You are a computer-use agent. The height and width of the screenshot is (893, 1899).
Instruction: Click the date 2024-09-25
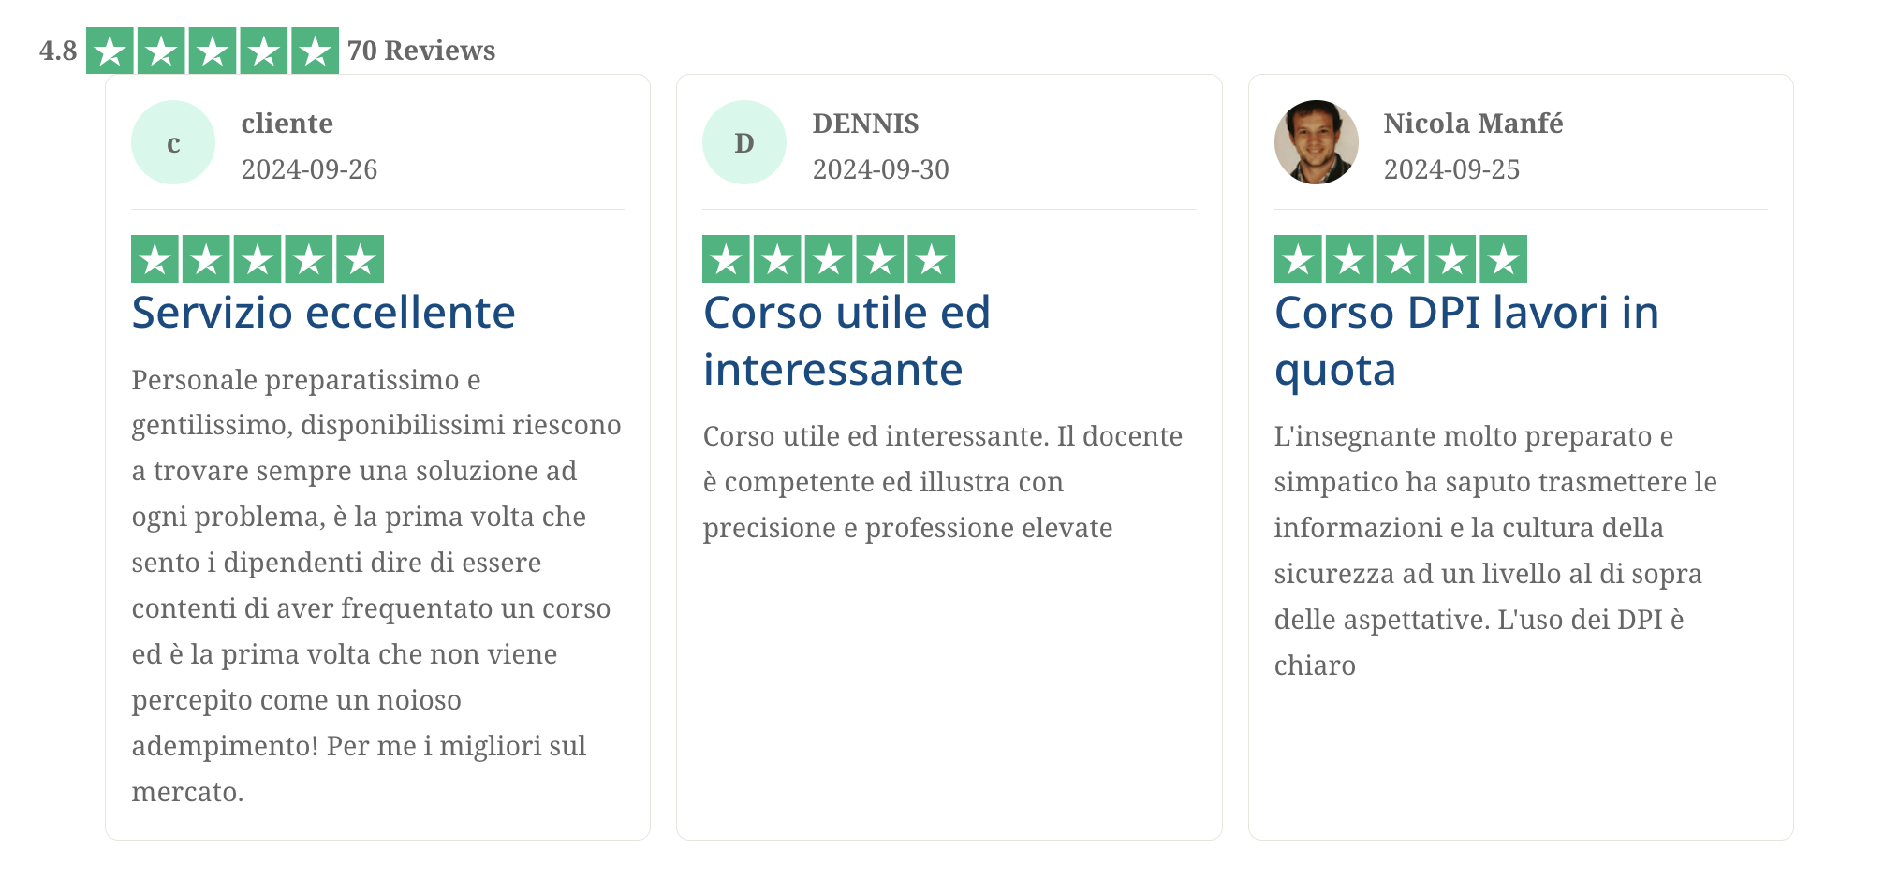pos(1451,169)
